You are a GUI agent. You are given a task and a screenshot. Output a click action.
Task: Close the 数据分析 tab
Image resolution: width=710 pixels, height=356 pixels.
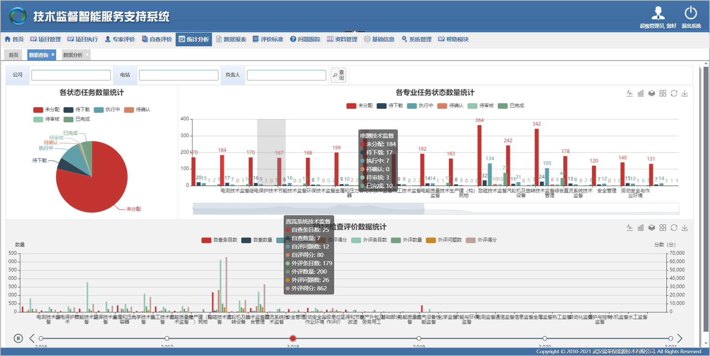pos(87,55)
